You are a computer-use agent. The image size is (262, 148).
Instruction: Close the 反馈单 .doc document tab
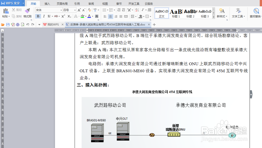[x=149, y=25]
